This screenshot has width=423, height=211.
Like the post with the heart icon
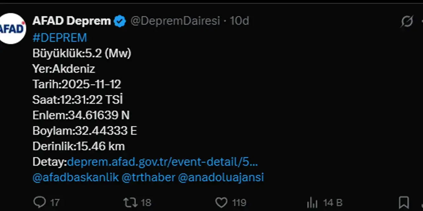[222, 202]
